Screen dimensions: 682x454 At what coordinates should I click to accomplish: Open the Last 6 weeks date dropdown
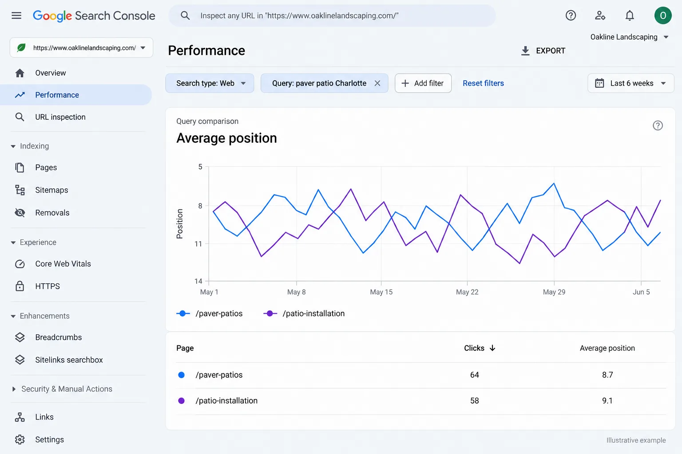pos(630,83)
